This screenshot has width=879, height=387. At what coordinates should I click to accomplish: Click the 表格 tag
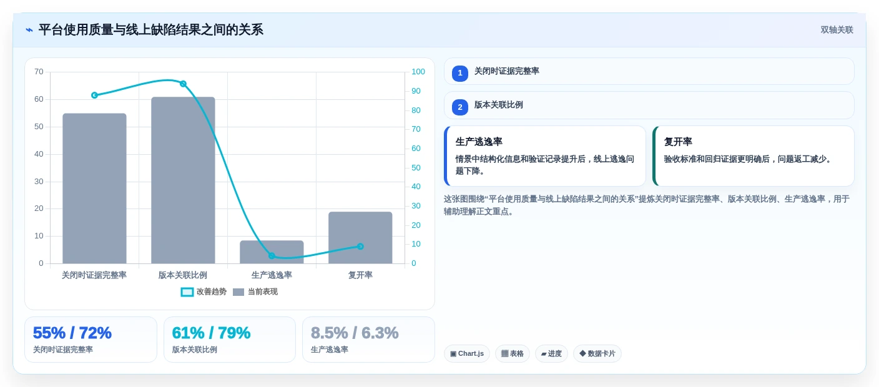pyautogui.click(x=513, y=354)
